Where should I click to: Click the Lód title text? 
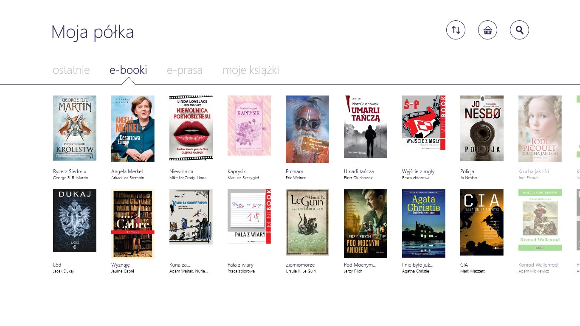click(x=57, y=265)
